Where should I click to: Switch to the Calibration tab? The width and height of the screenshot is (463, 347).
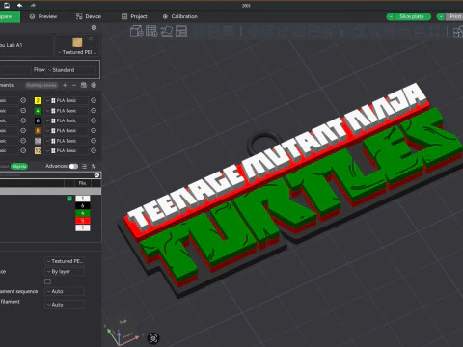[x=180, y=16]
